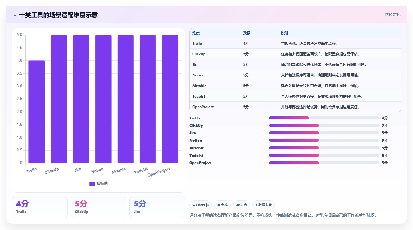Click the 维度 column header
413x230 pixels.
pyautogui.click(x=196, y=33)
